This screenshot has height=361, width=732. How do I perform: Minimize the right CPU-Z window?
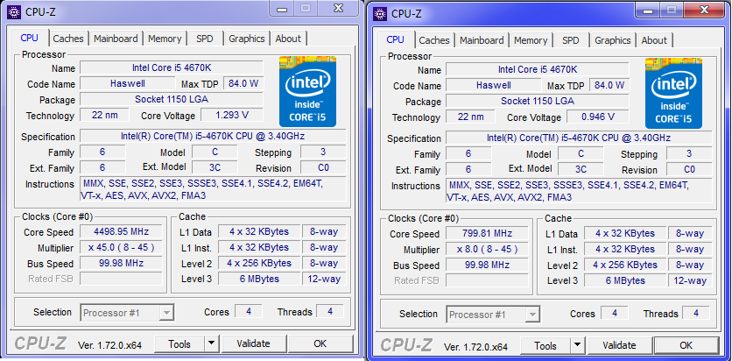(647, 10)
